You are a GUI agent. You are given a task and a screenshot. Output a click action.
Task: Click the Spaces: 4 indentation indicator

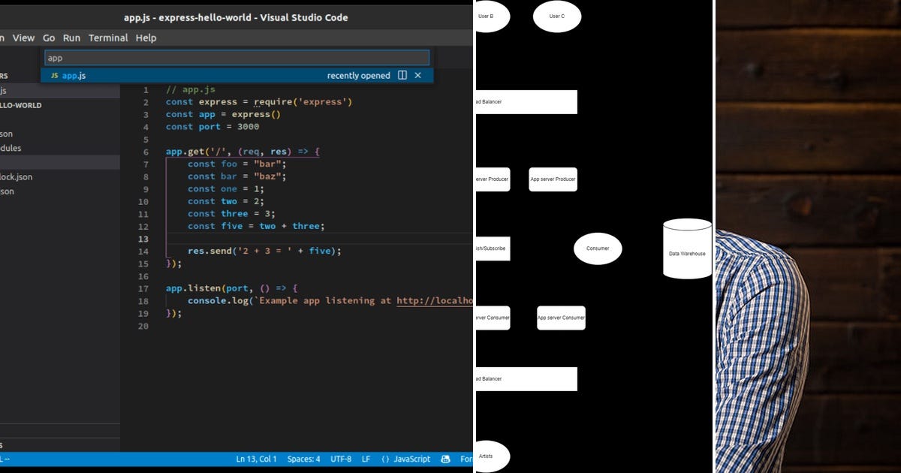pyautogui.click(x=303, y=459)
